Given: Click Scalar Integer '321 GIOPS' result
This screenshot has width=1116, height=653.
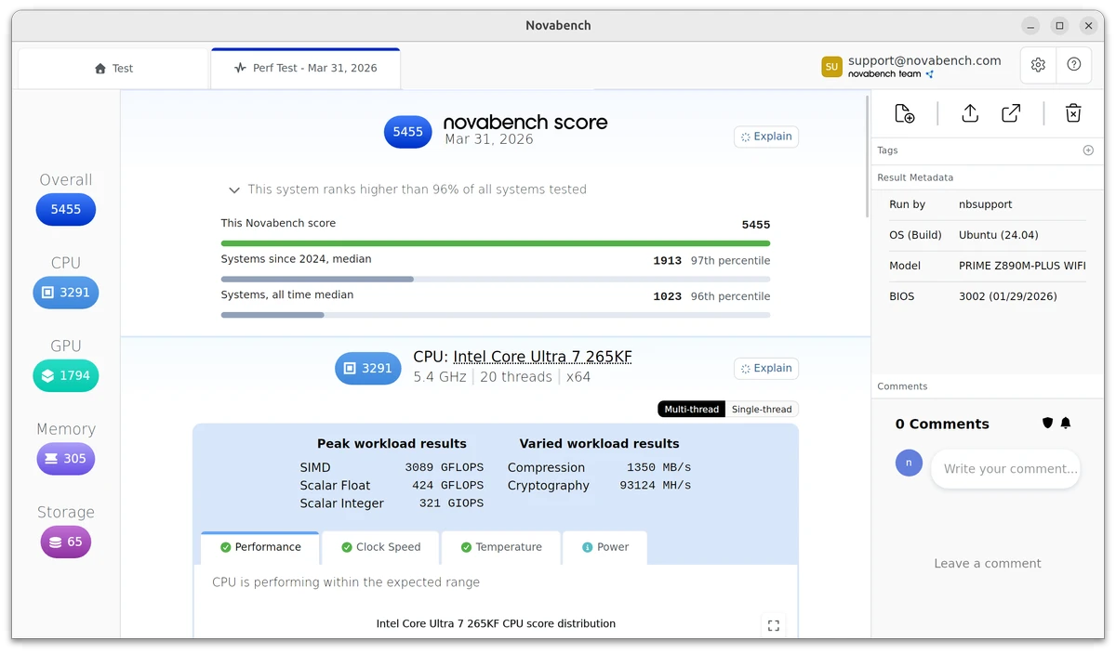Looking at the screenshot, I should [452, 503].
